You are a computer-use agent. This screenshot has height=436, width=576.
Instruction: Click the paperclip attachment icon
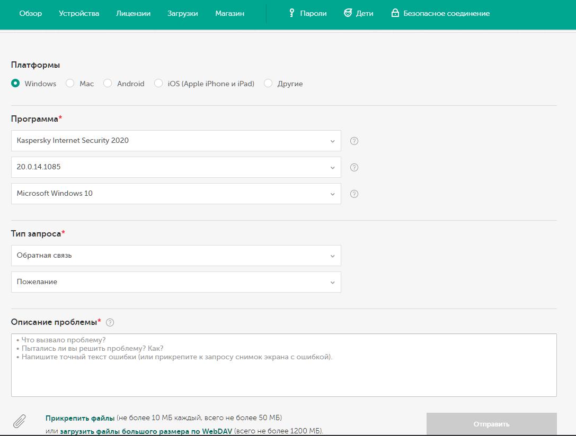point(20,421)
